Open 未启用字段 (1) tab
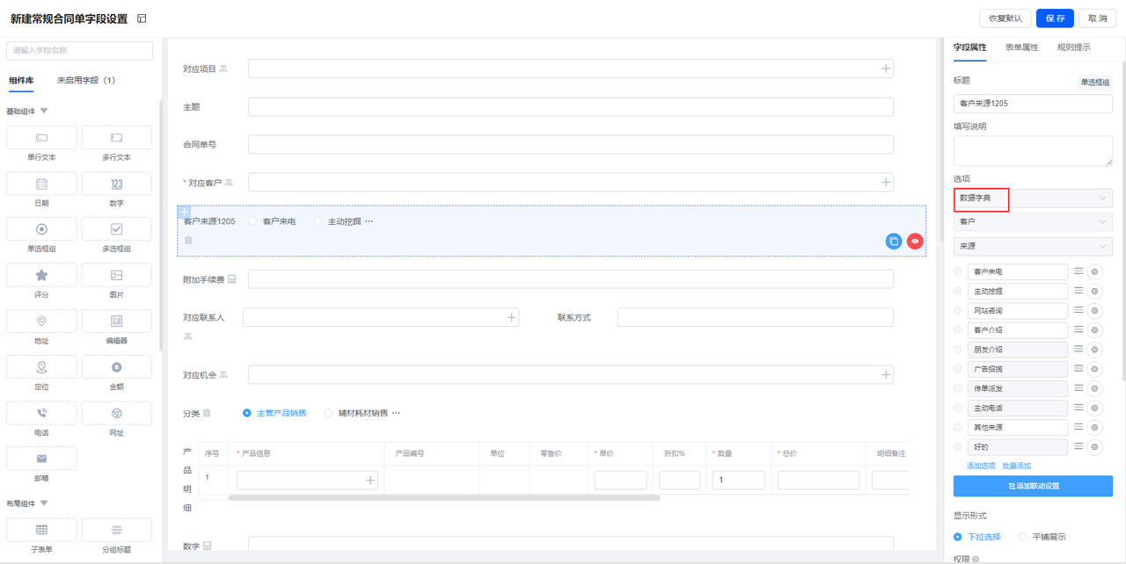The height and width of the screenshot is (564, 1126). tap(86, 80)
